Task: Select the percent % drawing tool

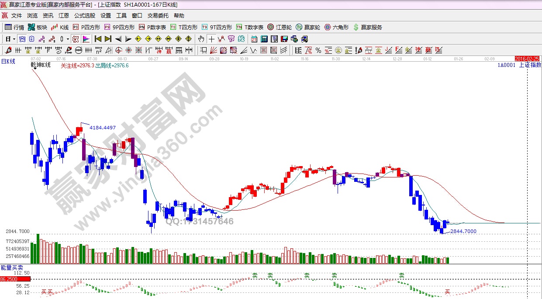Action: tap(318, 50)
